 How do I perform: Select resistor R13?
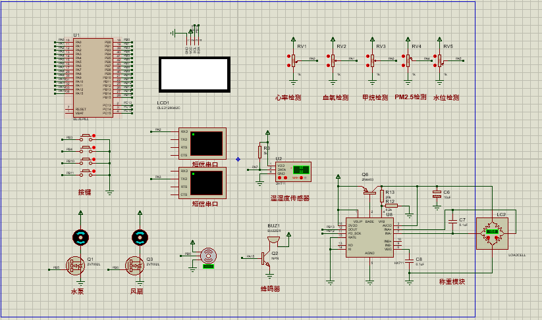(382, 196)
